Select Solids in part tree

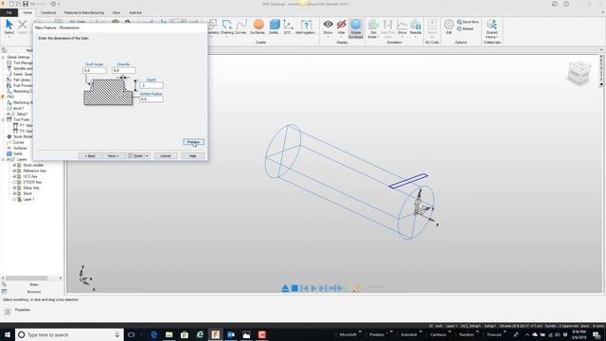click(18, 153)
